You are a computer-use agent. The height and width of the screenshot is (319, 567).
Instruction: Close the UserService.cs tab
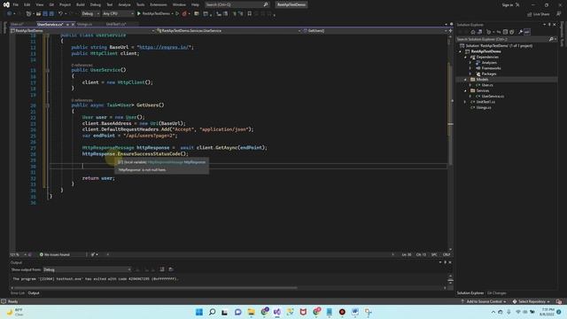tap(73, 24)
